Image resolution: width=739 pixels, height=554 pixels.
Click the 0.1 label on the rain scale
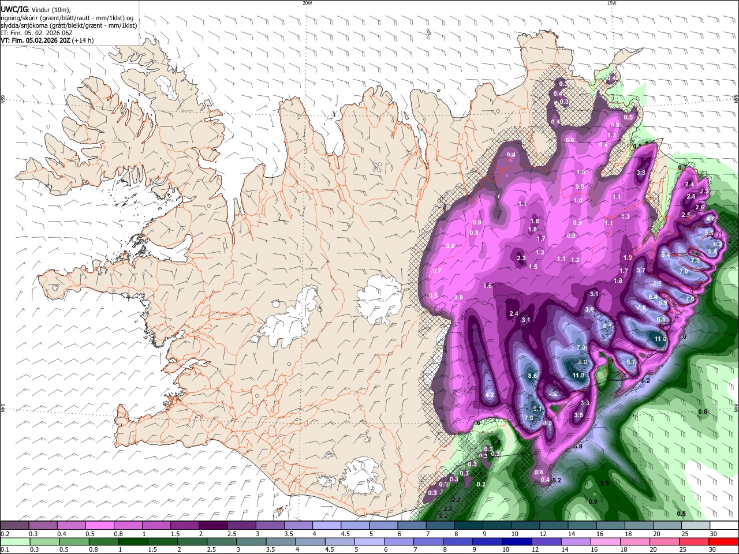pos(5,550)
